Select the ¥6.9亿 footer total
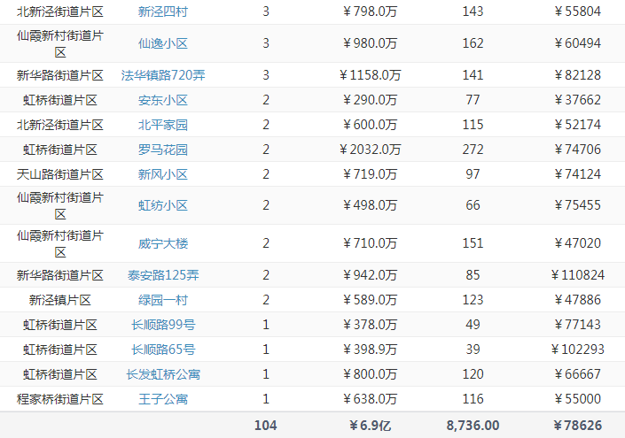This screenshot has width=625, height=438. (370, 426)
